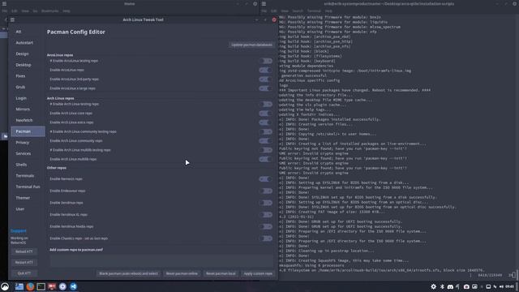Open Bookmarks menu in file manager

49,11
